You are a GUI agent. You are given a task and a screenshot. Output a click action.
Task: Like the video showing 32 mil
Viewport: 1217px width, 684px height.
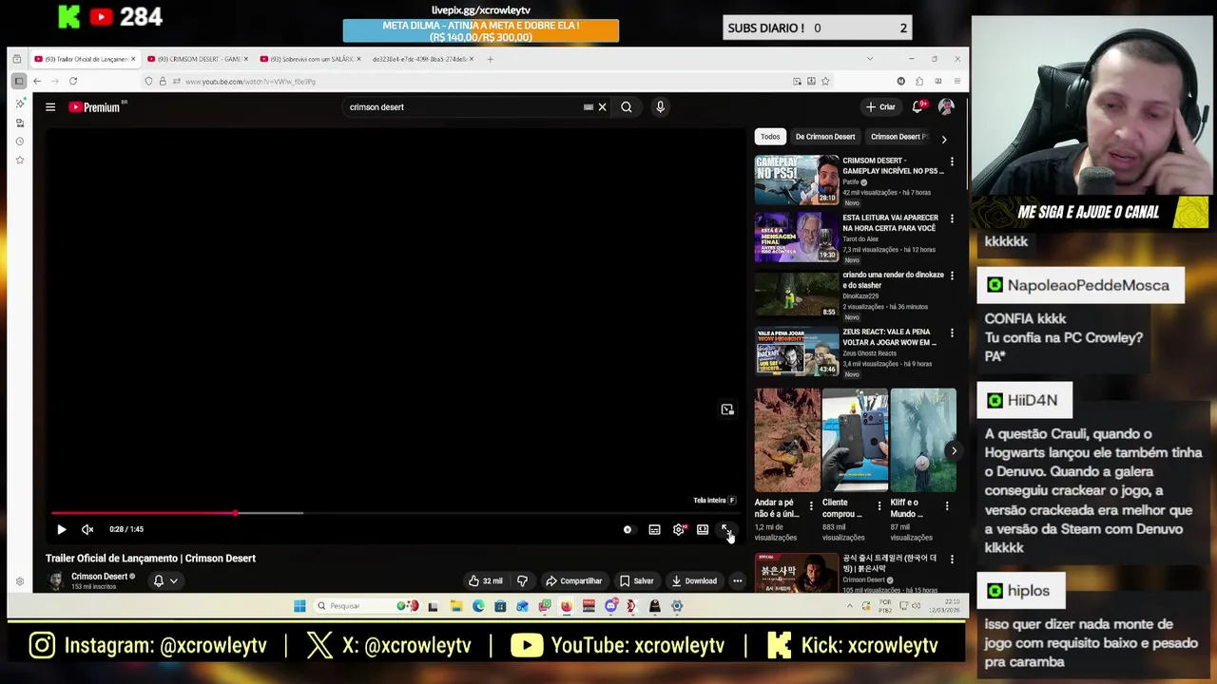click(486, 581)
